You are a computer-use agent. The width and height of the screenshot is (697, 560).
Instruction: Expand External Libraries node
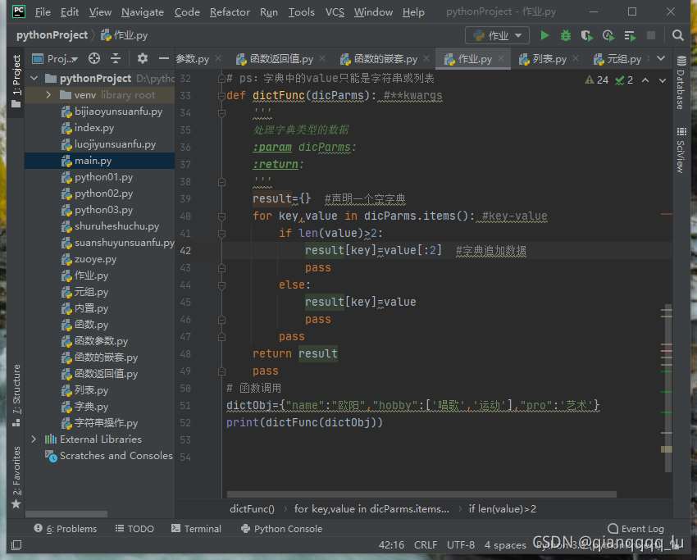pyautogui.click(x=34, y=439)
